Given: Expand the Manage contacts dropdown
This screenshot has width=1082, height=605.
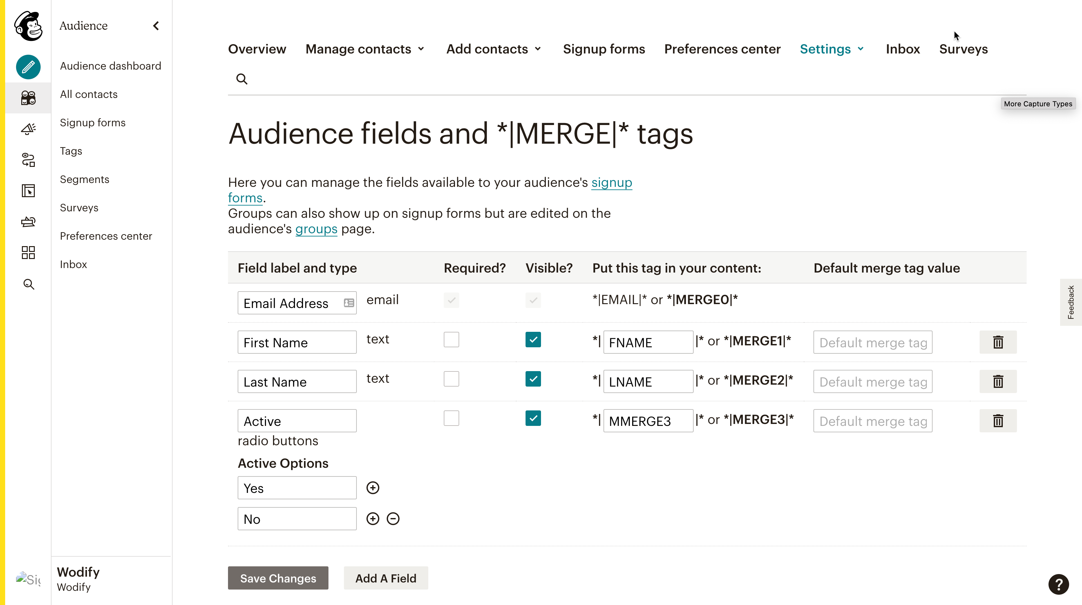Looking at the screenshot, I should 365,49.
